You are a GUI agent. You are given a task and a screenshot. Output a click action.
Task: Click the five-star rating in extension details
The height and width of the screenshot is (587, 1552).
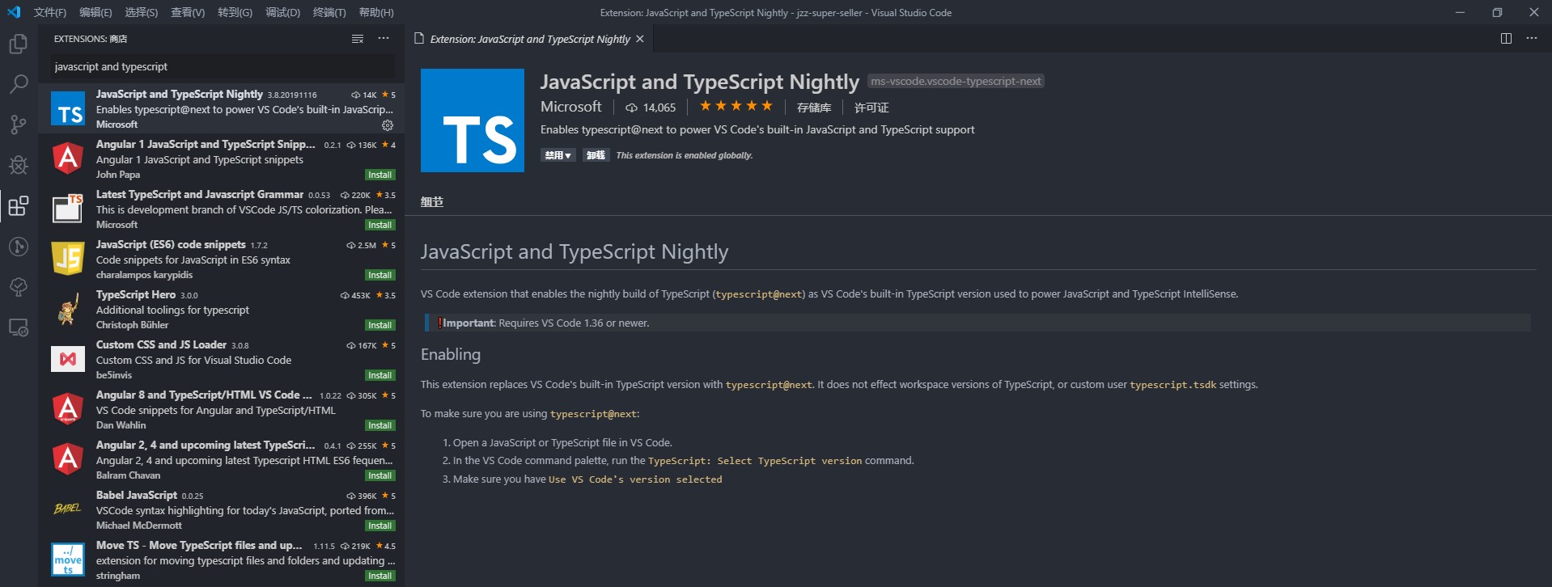coord(736,106)
